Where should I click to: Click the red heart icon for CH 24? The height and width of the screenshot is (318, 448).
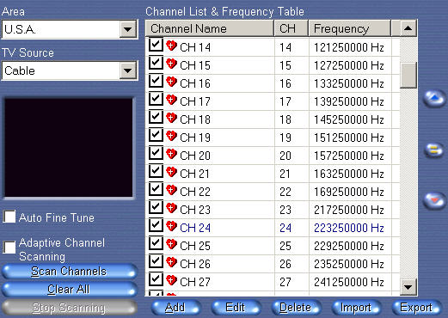[171, 226]
